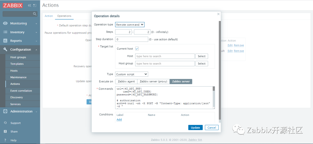Click Select button next to Host group
Viewport: 313px width, 144px height.
202,64
